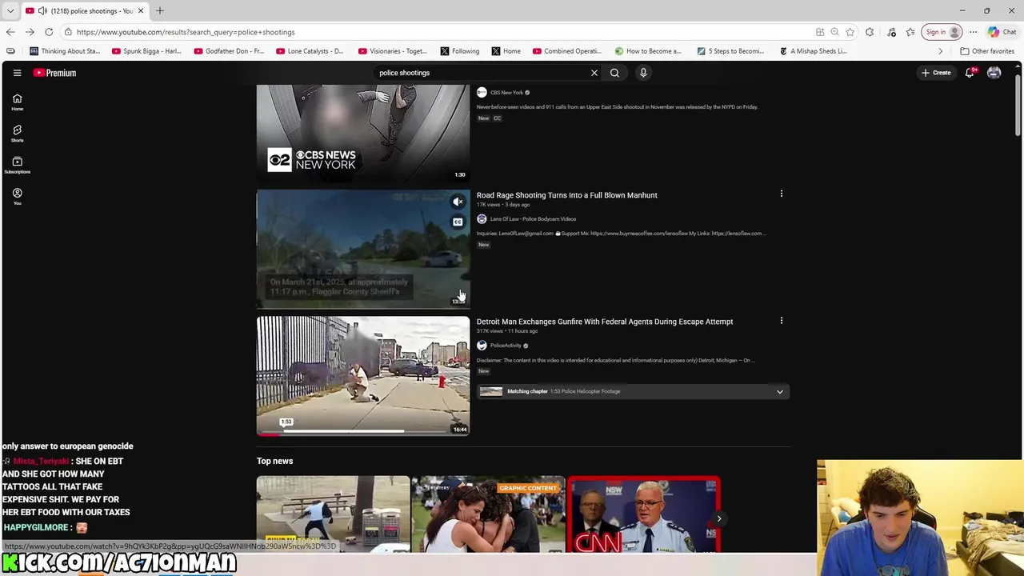Open 'A Mishap Sheds Li...' bookmark
This screenshot has height=576, width=1024.
point(813,51)
